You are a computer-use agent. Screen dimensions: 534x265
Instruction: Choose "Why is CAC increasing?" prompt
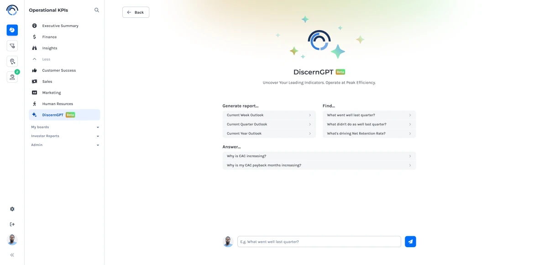(319, 156)
